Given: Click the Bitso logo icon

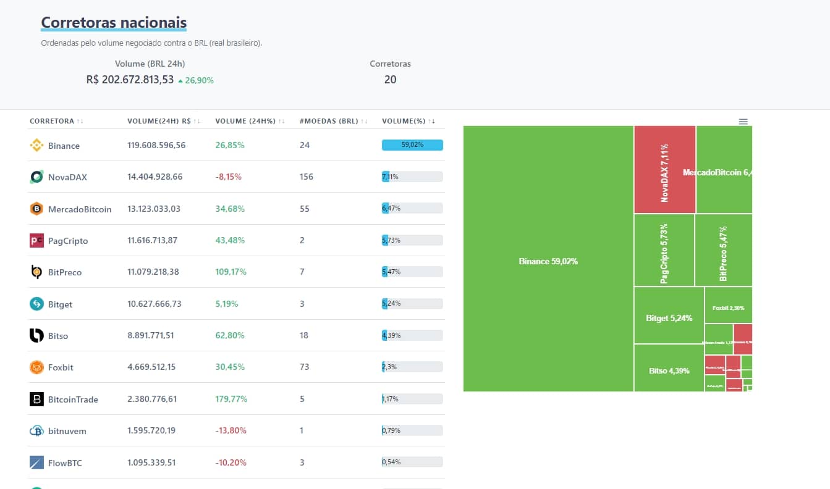Looking at the screenshot, I should coord(37,336).
